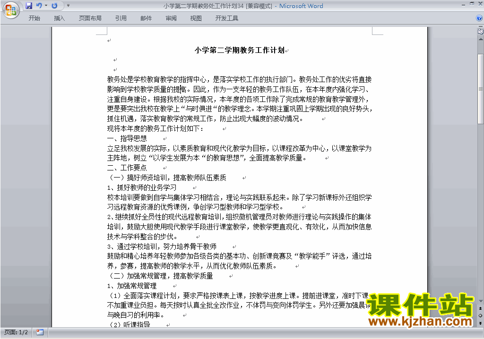Click the heading 二、工作要点
The height and width of the screenshot is (339, 484).
[127, 168]
